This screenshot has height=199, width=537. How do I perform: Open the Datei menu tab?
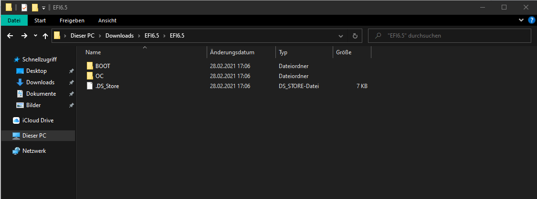14,20
